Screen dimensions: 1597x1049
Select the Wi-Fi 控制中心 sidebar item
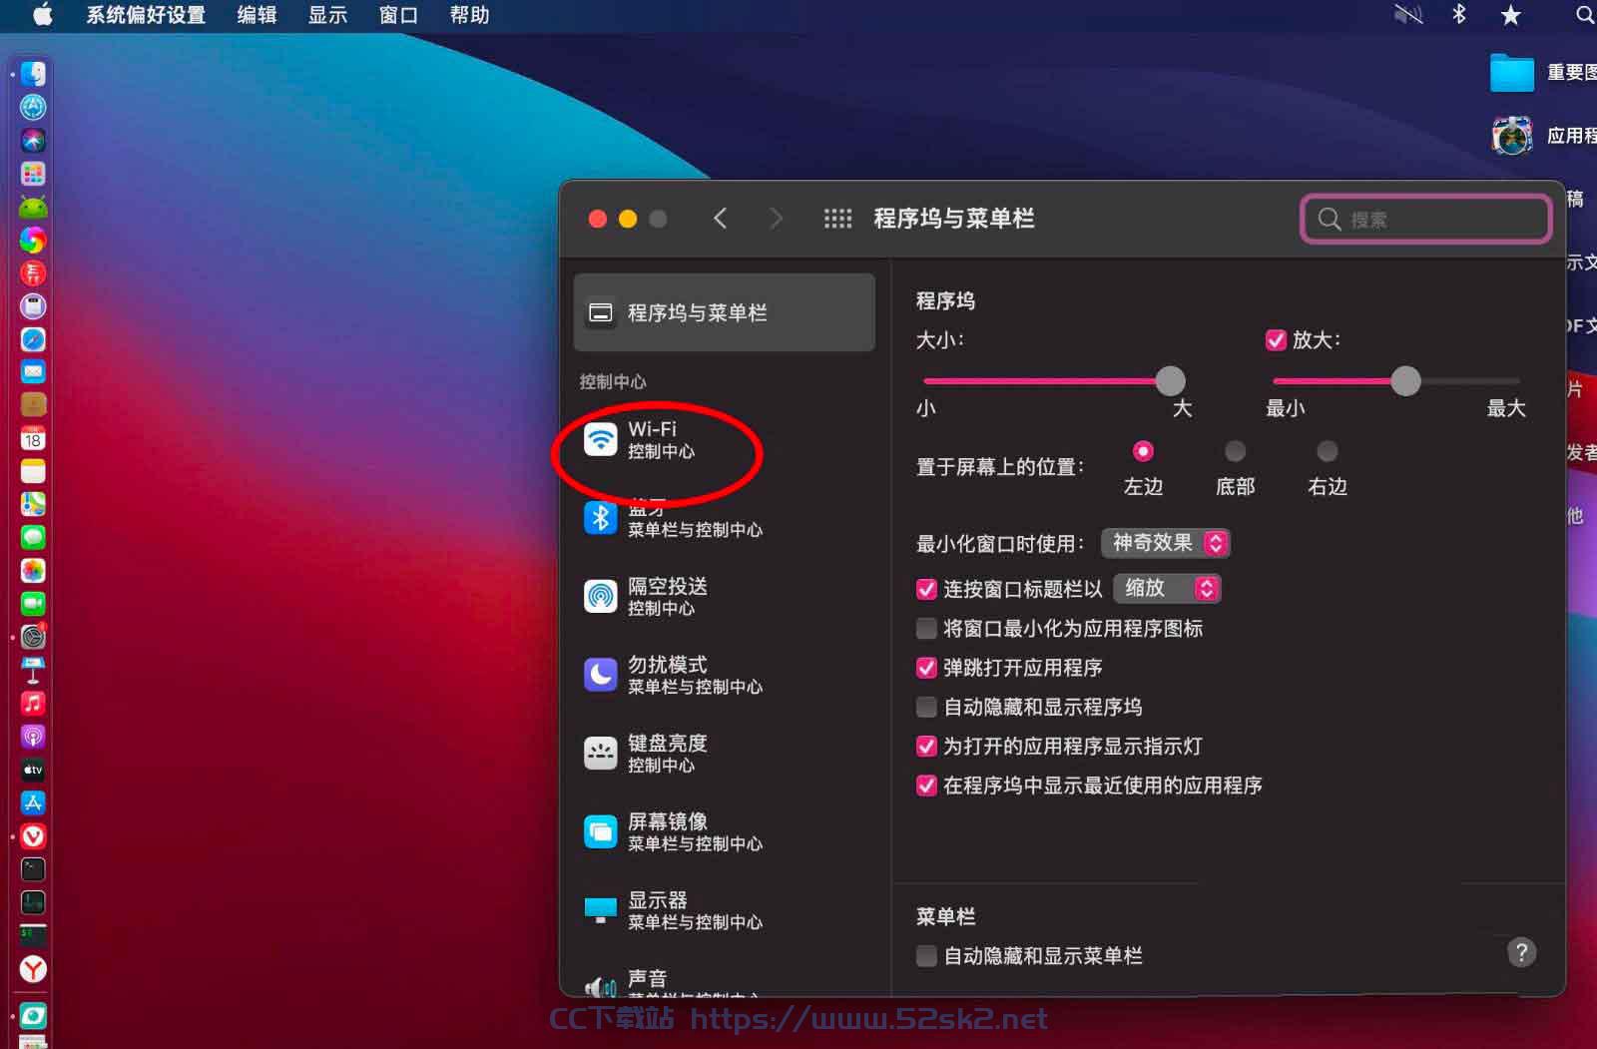tap(724, 439)
